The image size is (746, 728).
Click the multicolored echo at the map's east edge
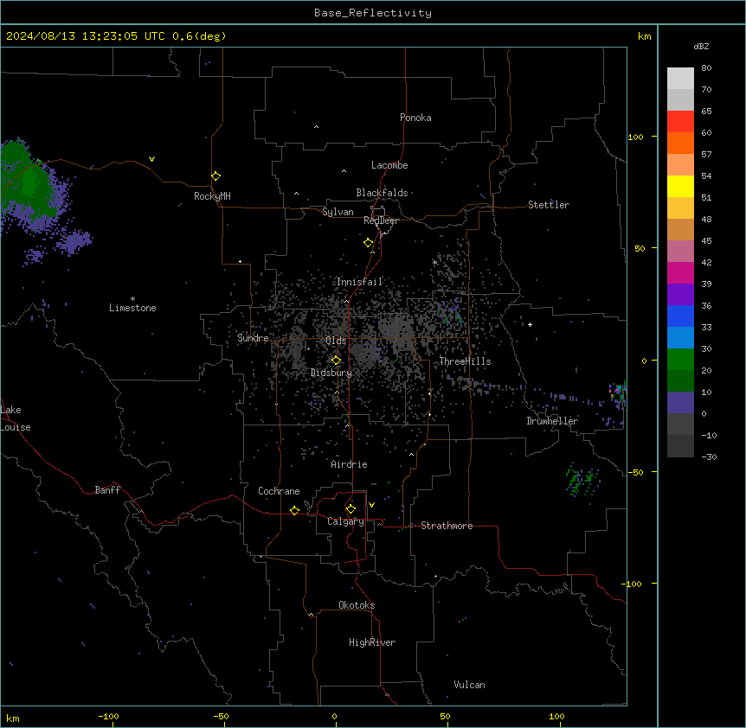point(618,393)
